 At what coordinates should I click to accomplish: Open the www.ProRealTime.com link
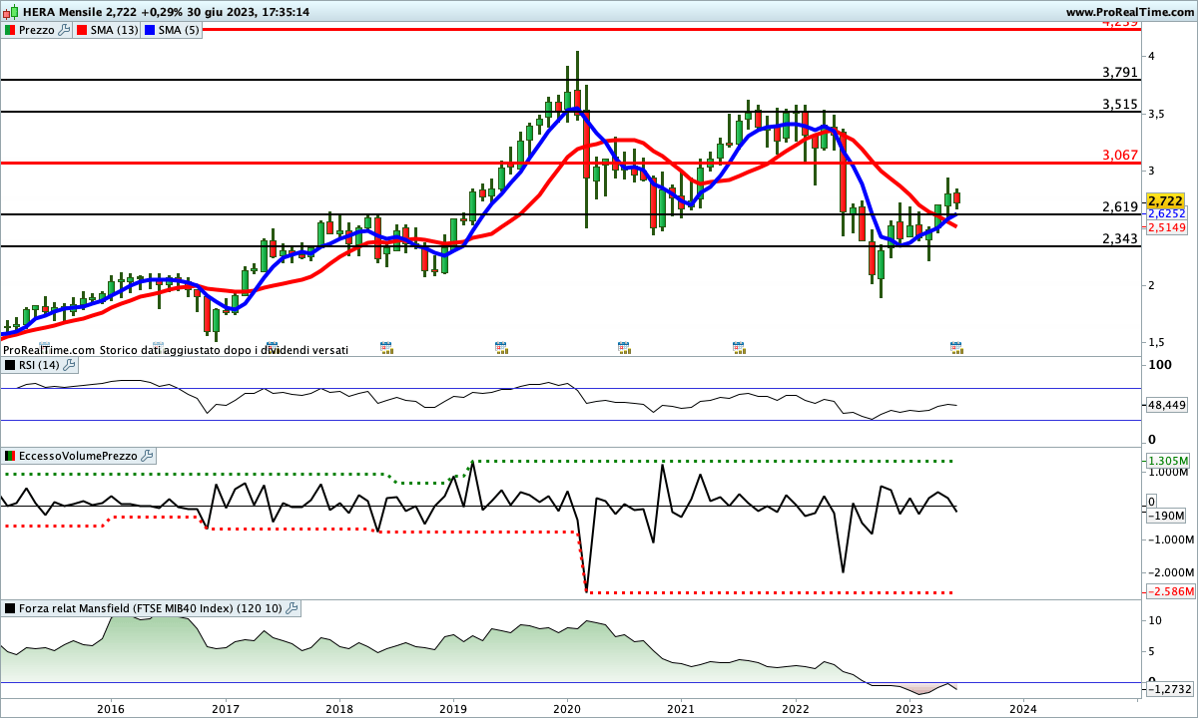(x=1129, y=12)
